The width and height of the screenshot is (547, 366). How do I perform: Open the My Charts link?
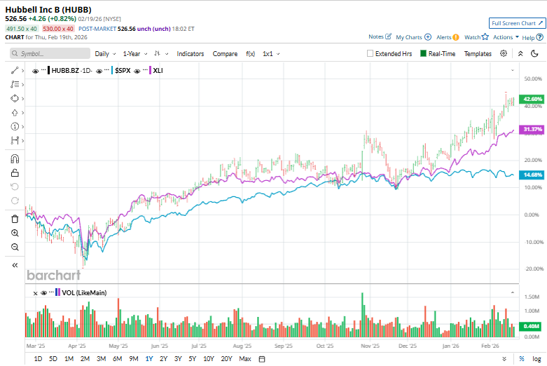coord(414,37)
